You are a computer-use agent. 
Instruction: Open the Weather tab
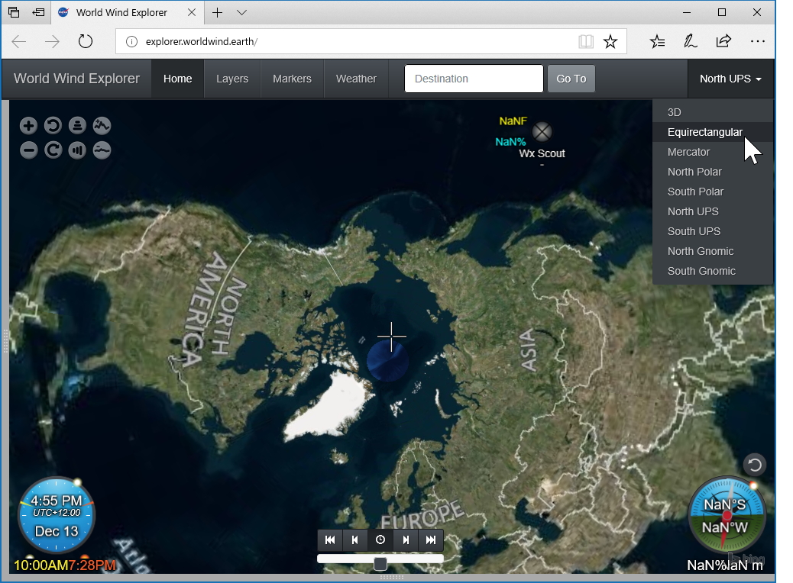(356, 79)
